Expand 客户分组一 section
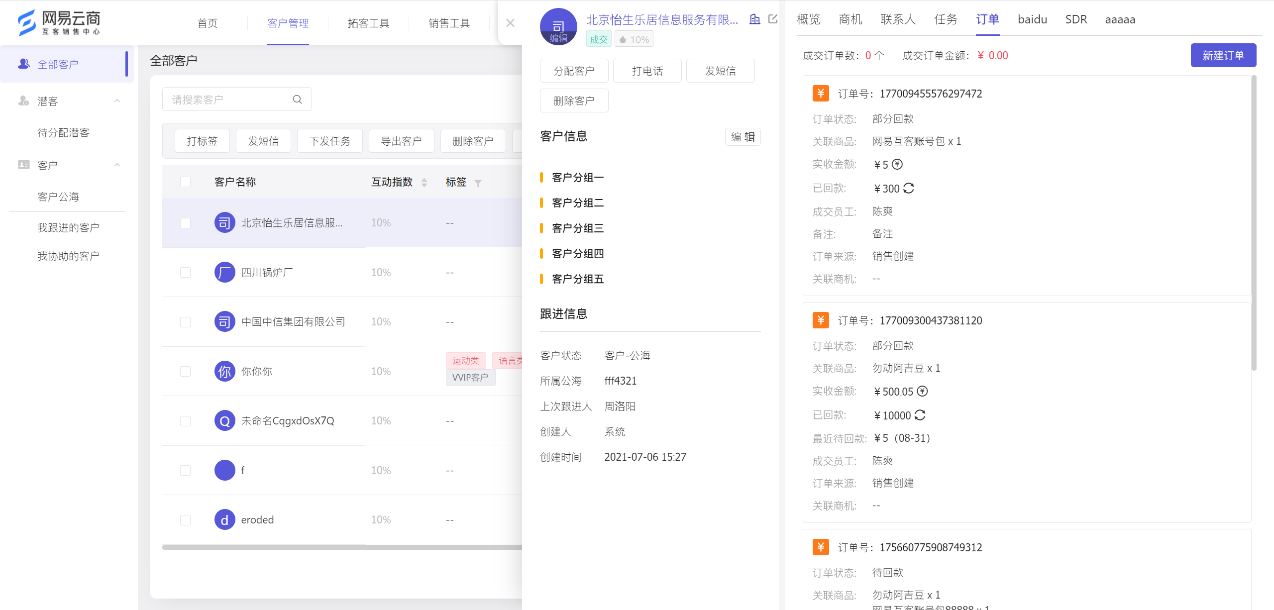1274x610 pixels. 577,177
